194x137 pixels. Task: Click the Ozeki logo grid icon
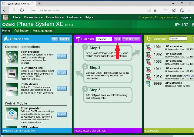click(5, 17)
